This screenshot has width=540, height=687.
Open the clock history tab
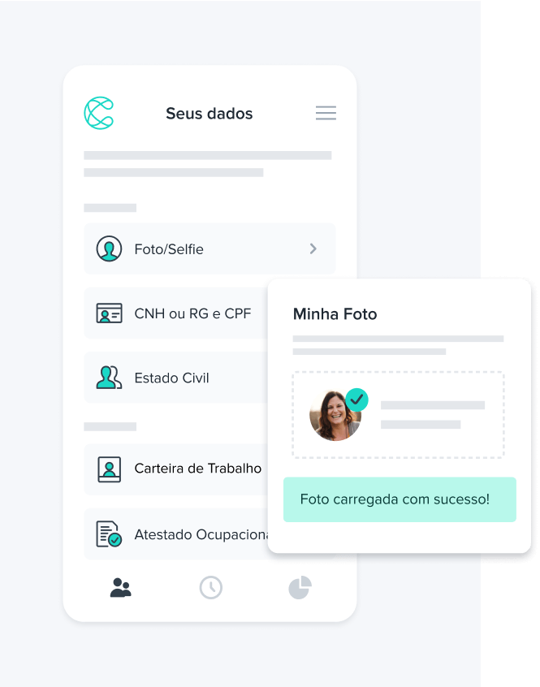pos(211,588)
